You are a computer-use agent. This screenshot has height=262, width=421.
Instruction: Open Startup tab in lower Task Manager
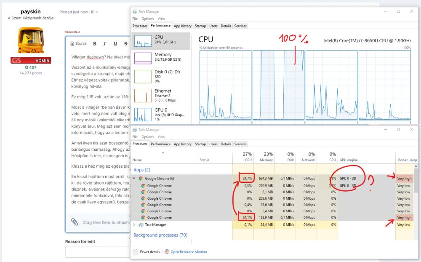tap(200, 144)
